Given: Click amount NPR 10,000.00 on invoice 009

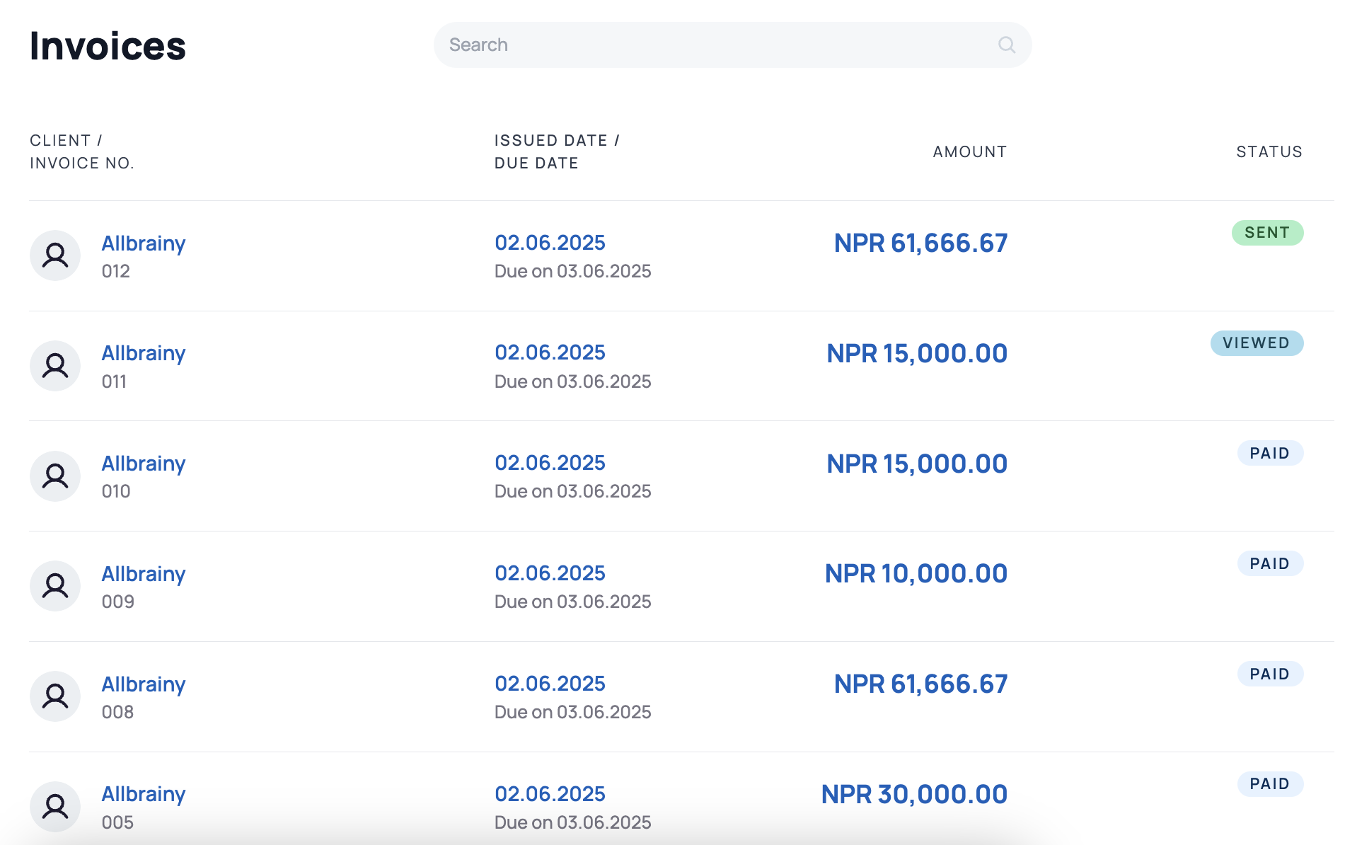Looking at the screenshot, I should point(916,574).
